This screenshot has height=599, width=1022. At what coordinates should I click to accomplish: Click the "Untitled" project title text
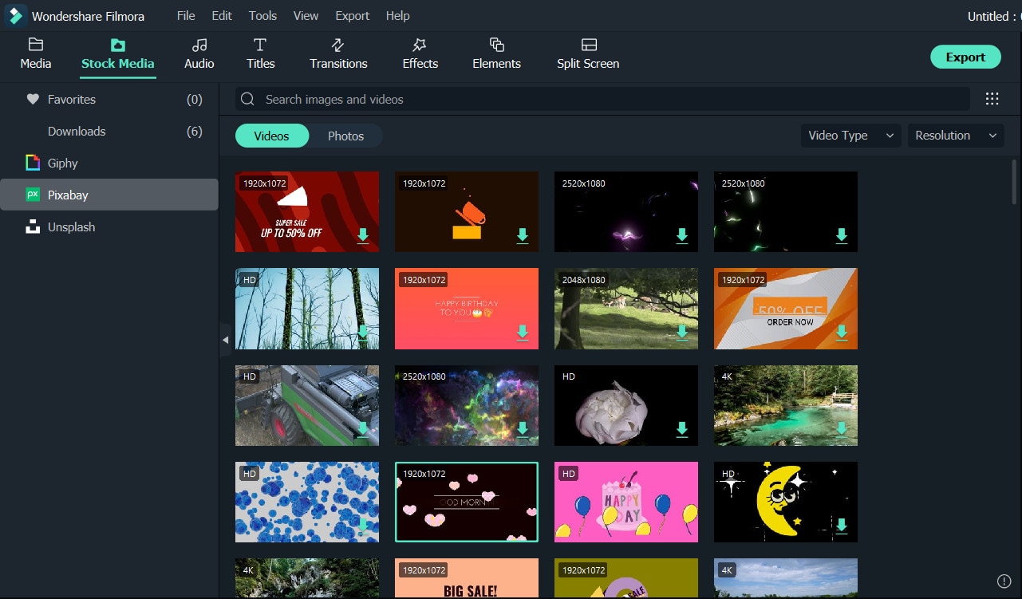click(x=988, y=16)
